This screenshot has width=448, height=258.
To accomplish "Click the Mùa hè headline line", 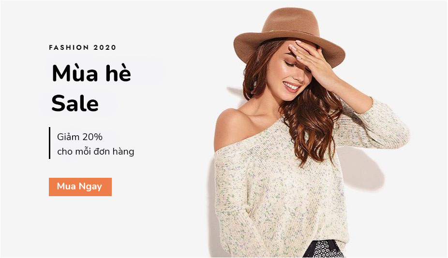I will [91, 73].
